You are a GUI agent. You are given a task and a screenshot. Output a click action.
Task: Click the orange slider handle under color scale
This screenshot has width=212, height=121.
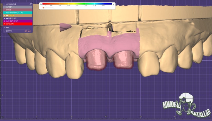click(x=43, y=8)
